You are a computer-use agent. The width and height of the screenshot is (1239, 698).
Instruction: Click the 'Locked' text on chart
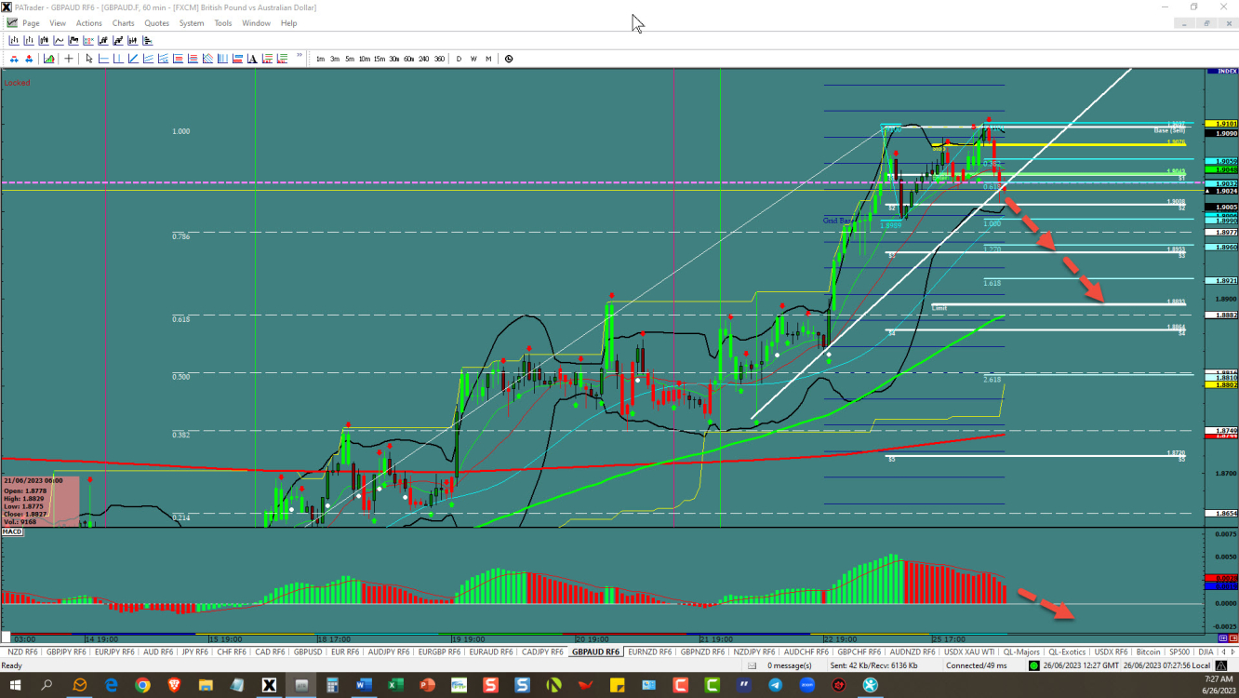pos(17,83)
